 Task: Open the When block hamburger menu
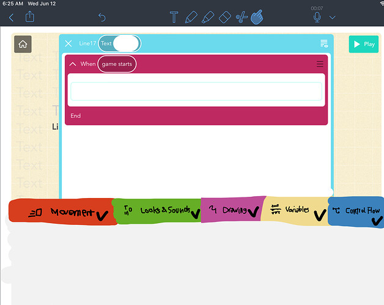tap(320, 64)
